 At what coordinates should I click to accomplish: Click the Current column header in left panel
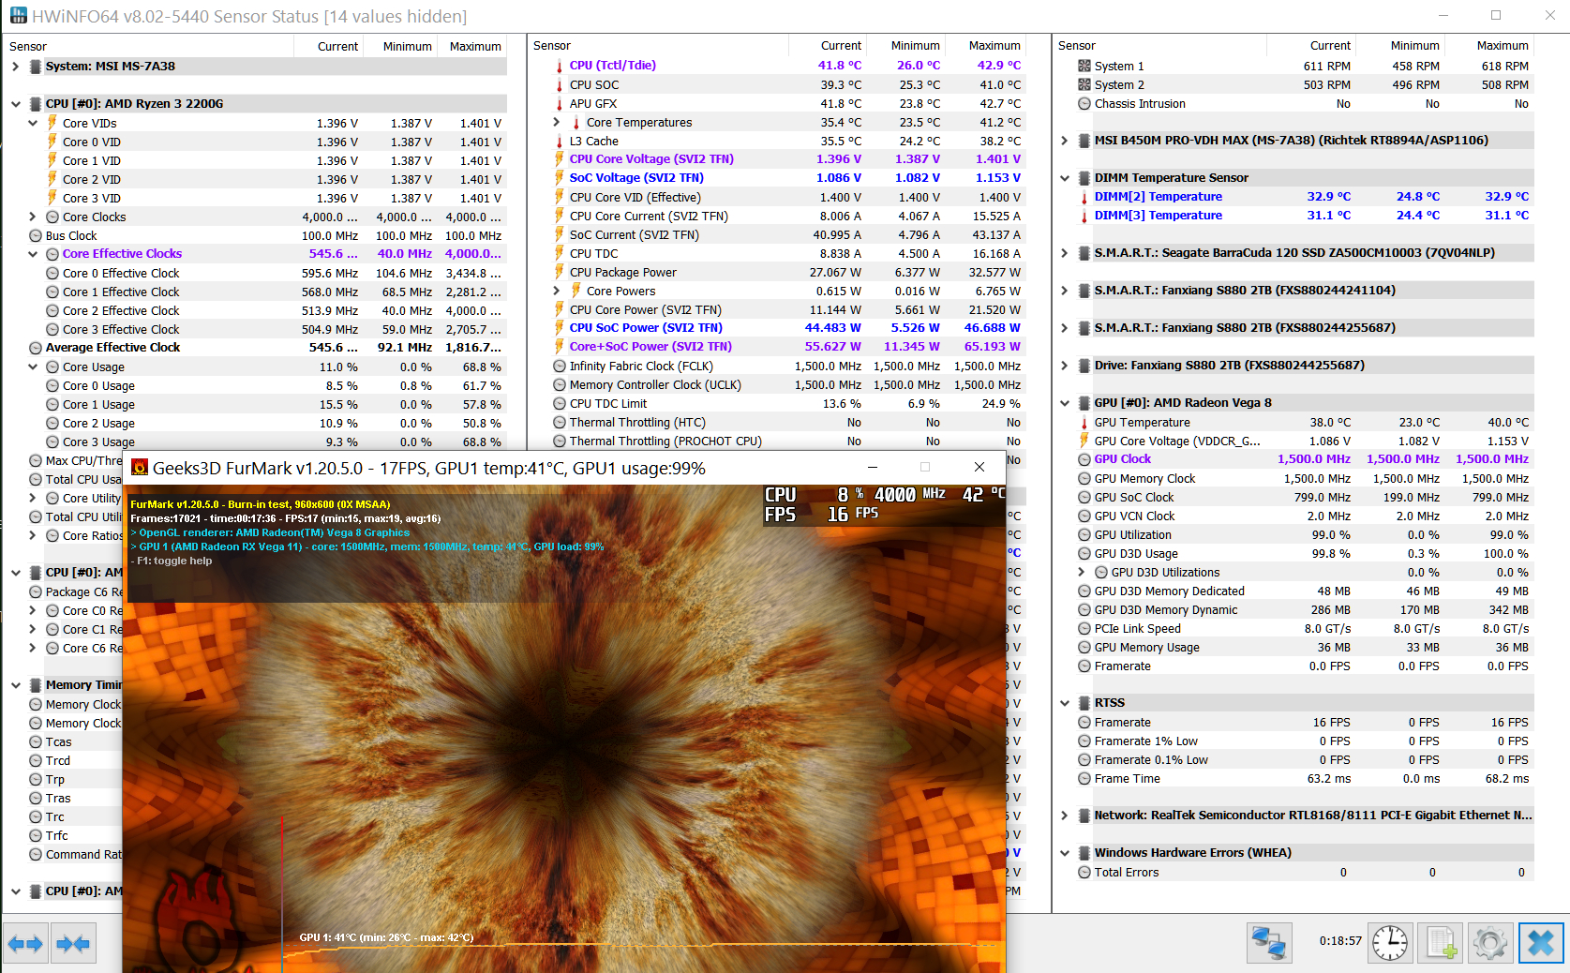pos(329,46)
